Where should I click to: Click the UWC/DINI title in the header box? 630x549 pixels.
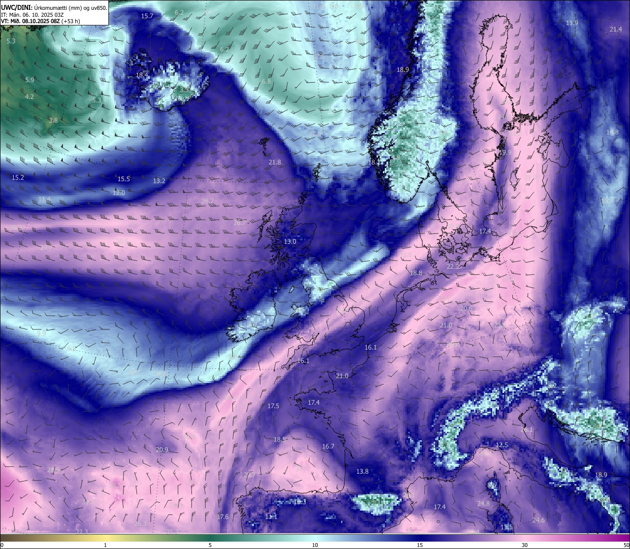click(x=17, y=8)
